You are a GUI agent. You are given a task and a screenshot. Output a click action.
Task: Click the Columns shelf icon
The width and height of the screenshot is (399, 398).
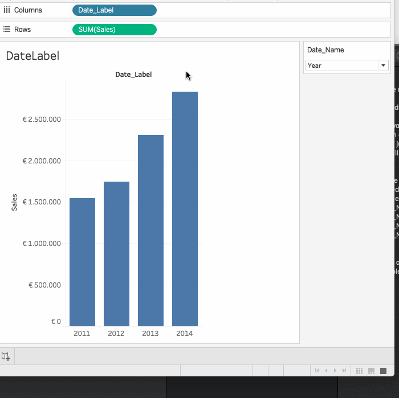(7, 10)
